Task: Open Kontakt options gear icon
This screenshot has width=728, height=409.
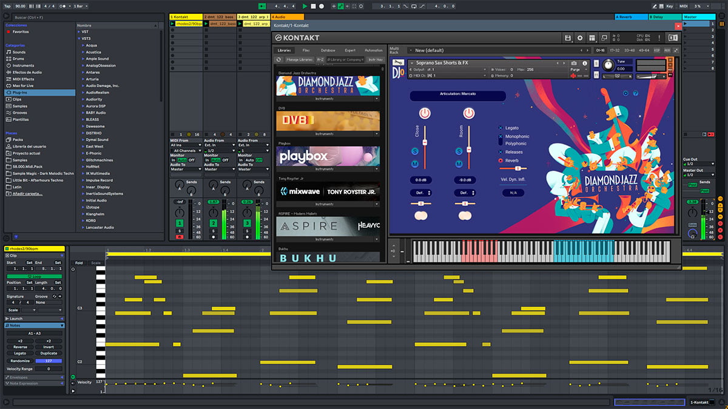Action: click(x=580, y=38)
